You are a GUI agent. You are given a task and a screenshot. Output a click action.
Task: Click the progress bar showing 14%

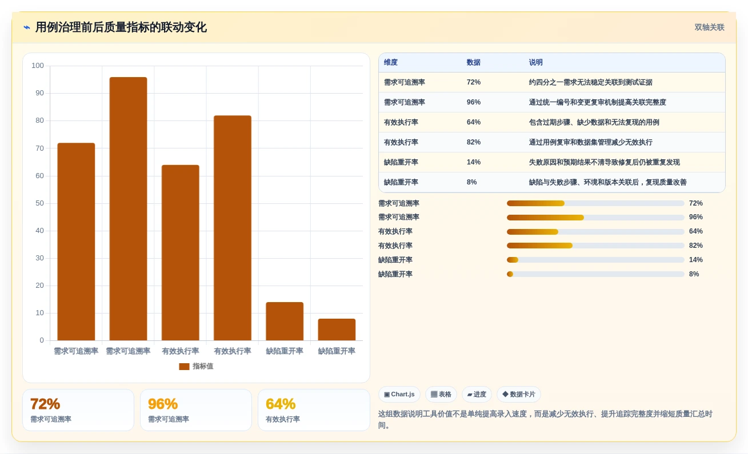[595, 260]
